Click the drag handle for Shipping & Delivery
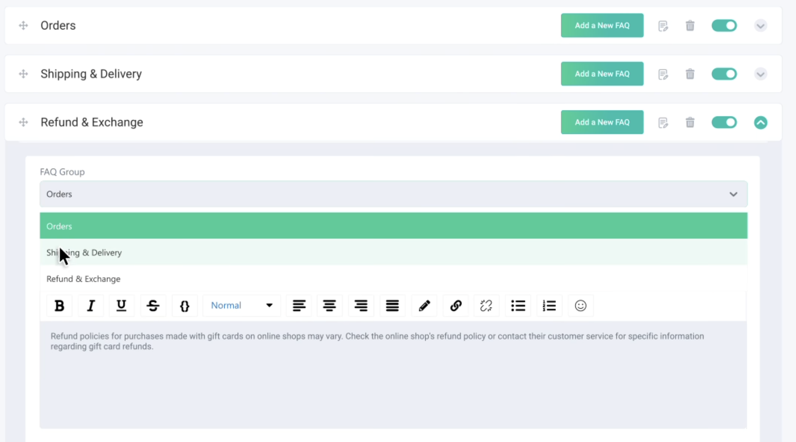 click(x=23, y=74)
